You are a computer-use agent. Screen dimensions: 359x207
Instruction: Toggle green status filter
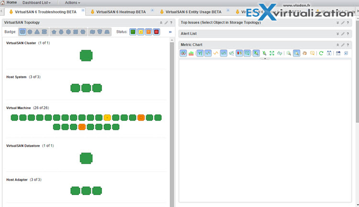(x=133, y=32)
